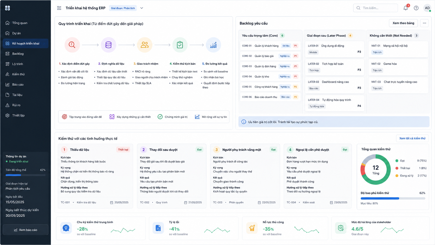Open the app logo grid icon
This screenshot has width=435, height=245.
8,8
